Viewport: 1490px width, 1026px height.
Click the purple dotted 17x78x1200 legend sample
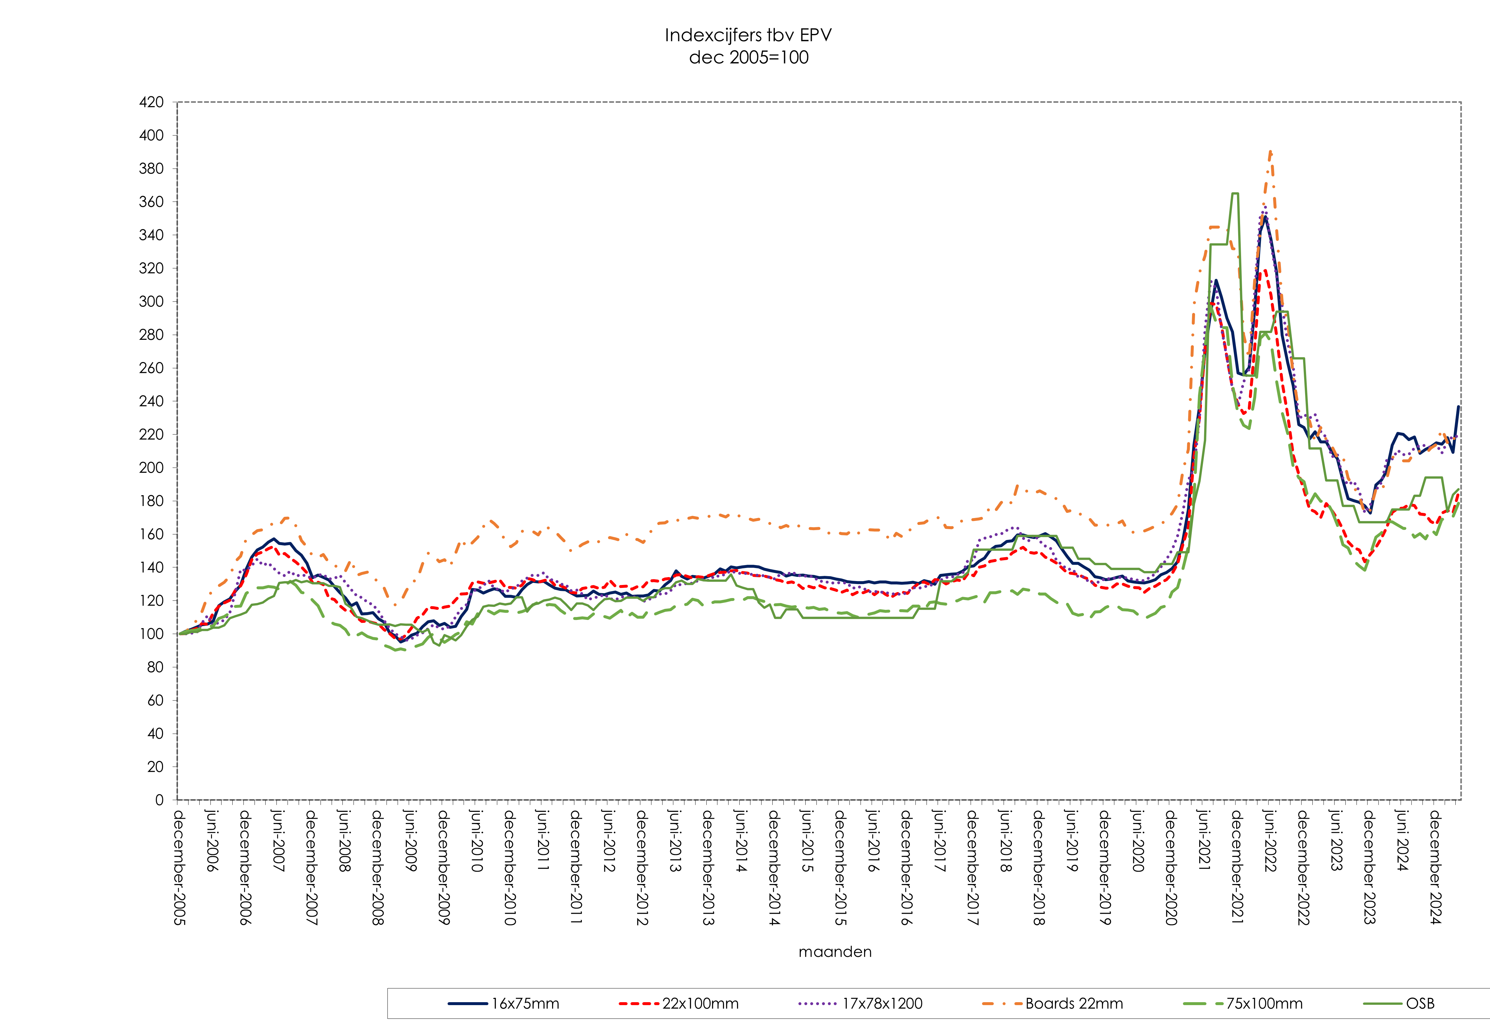tap(818, 1004)
